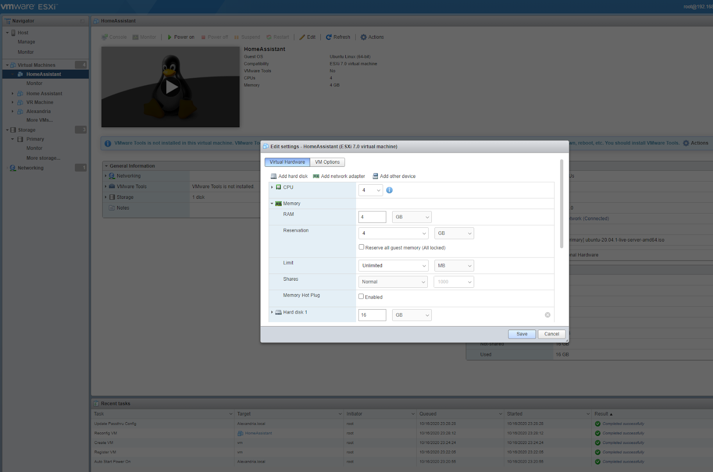The image size is (713, 472).
Task: Click the Monitor toolbar icon
Action: pos(135,37)
